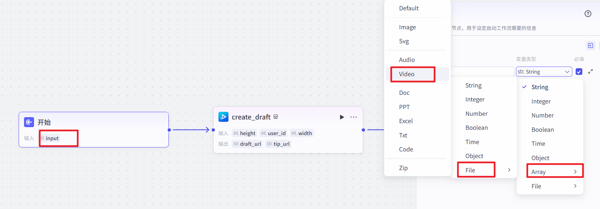The height and width of the screenshot is (209, 600).
Task: Click the Start node's output connection dot
Action: click(169, 130)
